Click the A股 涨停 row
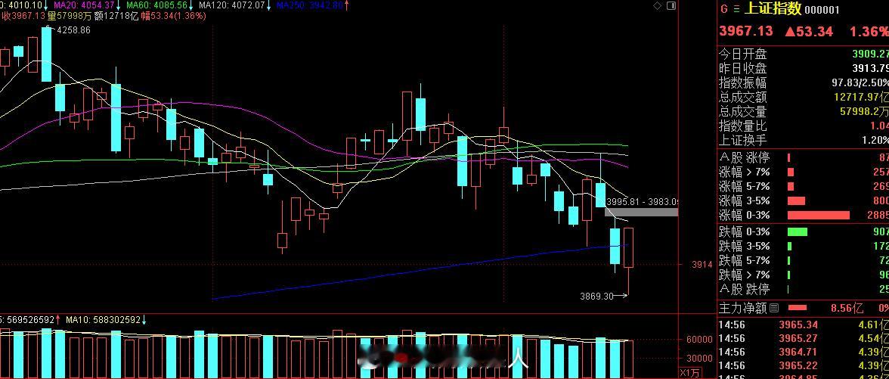The height and width of the screenshot is (379, 889). (804, 157)
